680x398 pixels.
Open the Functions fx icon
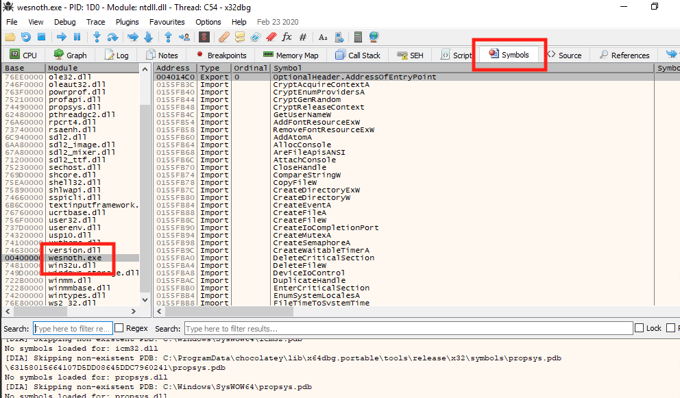(x=287, y=37)
